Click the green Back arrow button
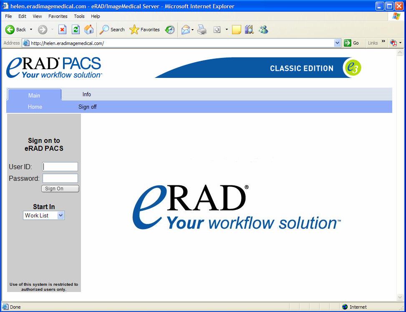 (10, 30)
